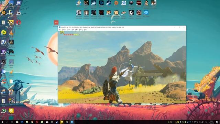220x124 pixels.
Task: Show desktop notifications in the action center
Action: (x=217, y=122)
